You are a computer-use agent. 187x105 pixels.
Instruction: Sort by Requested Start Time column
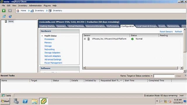(x=112, y=80)
